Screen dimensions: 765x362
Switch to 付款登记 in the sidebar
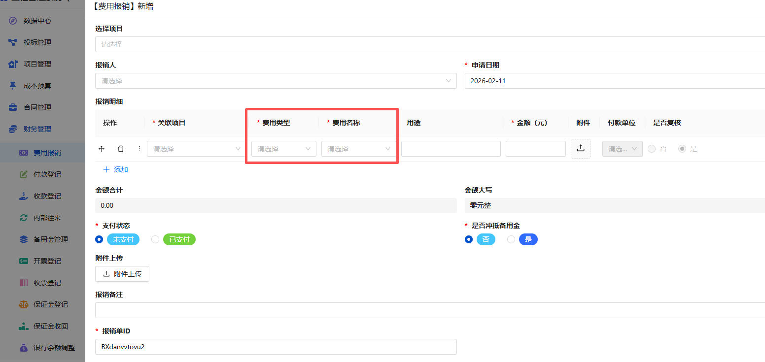23,174
